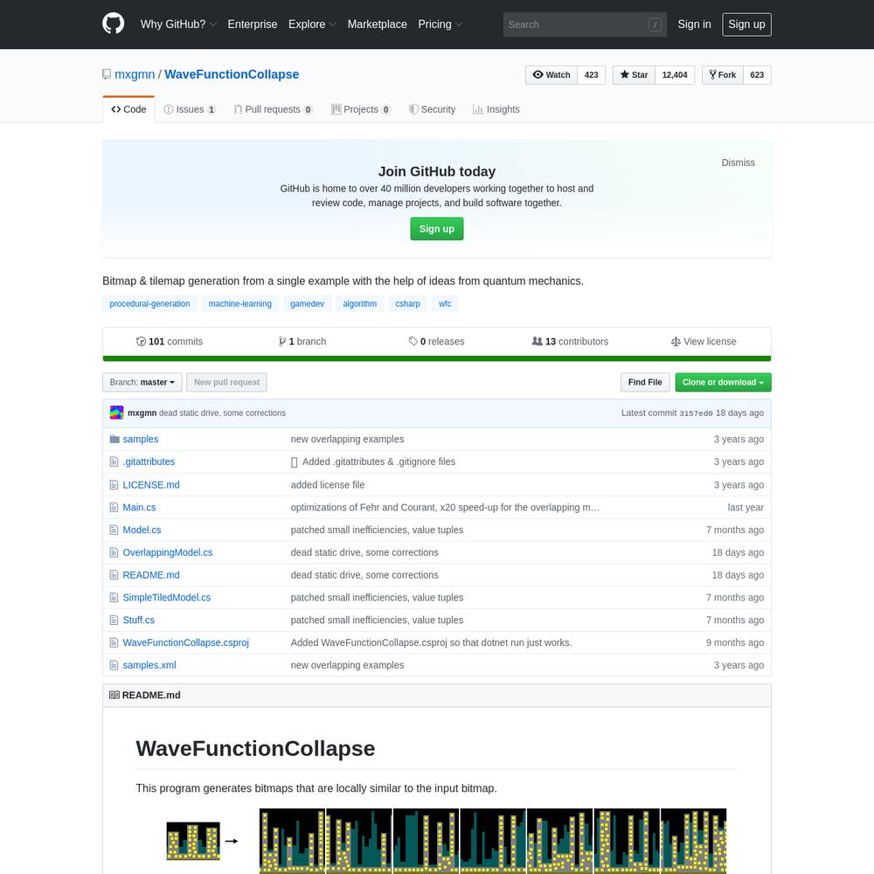Click the file icon next to Main.cs

pos(114,507)
